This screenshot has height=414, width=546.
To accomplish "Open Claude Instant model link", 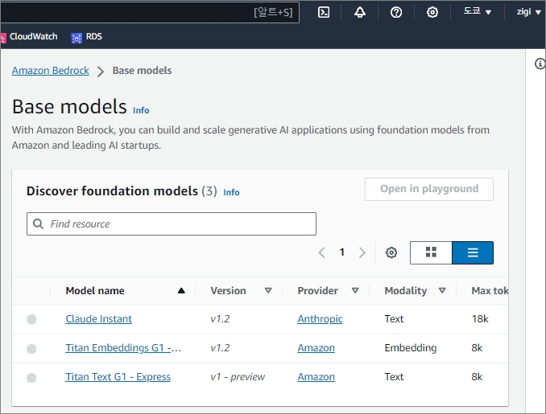I will coord(99,319).
